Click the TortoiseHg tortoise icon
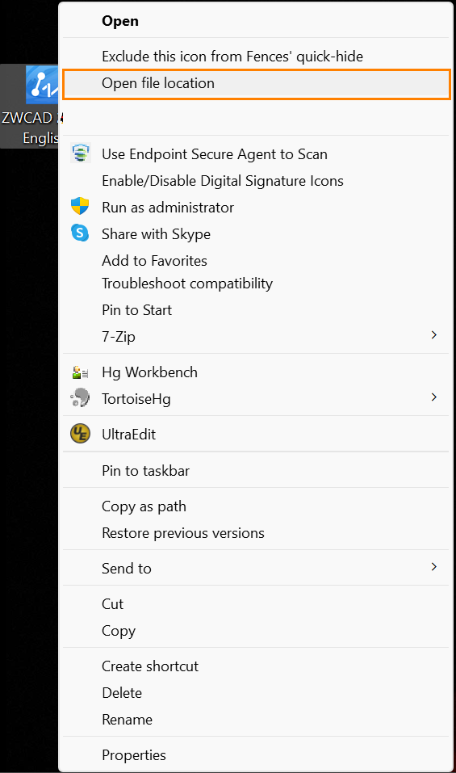Viewport: 456px width, 773px height. [x=80, y=398]
